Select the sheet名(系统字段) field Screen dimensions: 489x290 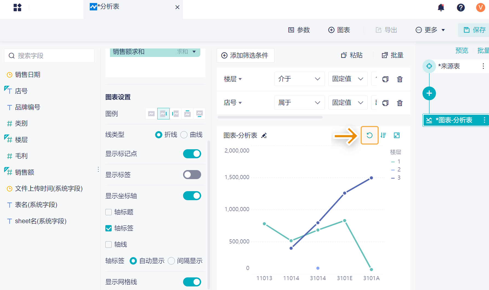click(x=41, y=221)
